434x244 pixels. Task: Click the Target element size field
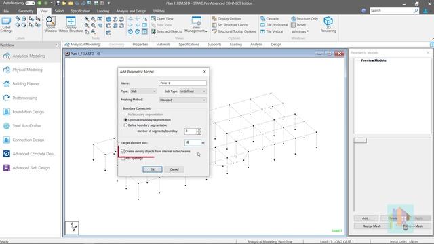(193, 143)
